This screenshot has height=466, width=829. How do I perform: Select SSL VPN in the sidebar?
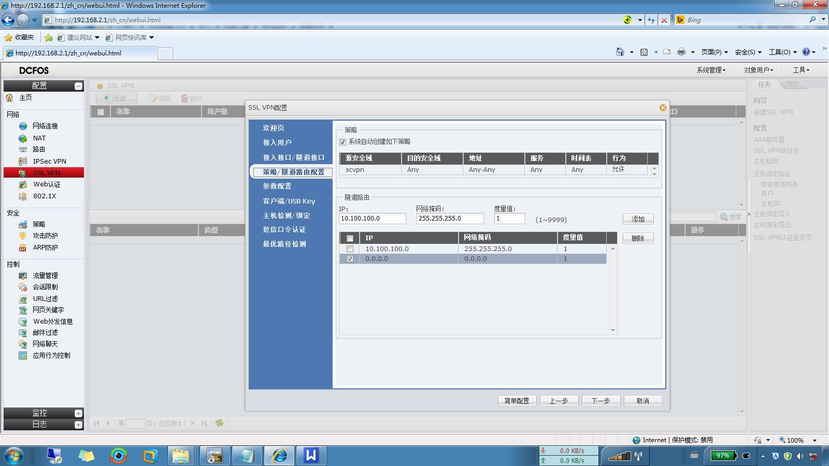44,172
